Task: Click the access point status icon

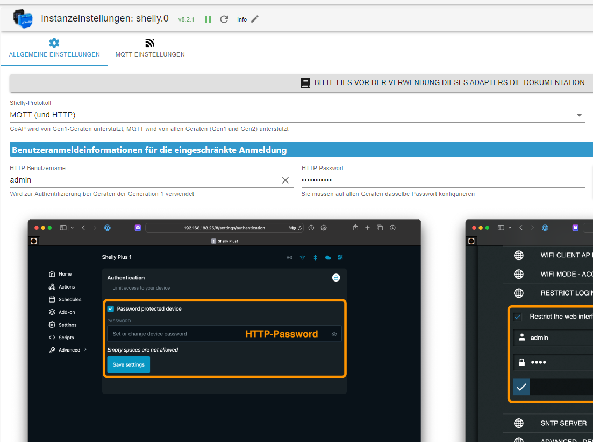Action: [x=290, y=257]
